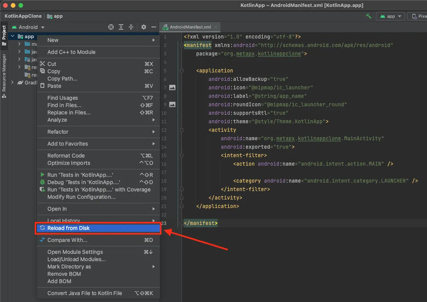Image resolution: width=427 pixels, height=302 pixels.
Task: Choose Add C++ to Module
Action: (x=98, y=52)
